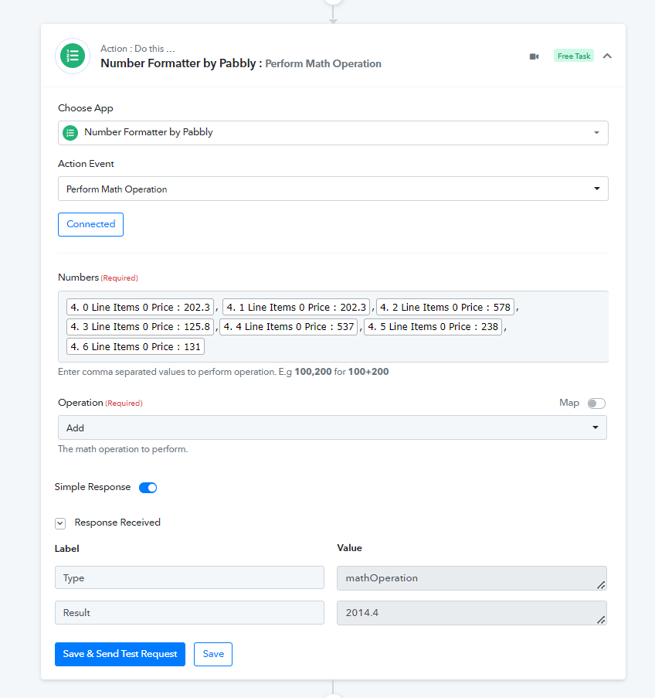Click resize handle of 2014.4 field

point(601,620)
